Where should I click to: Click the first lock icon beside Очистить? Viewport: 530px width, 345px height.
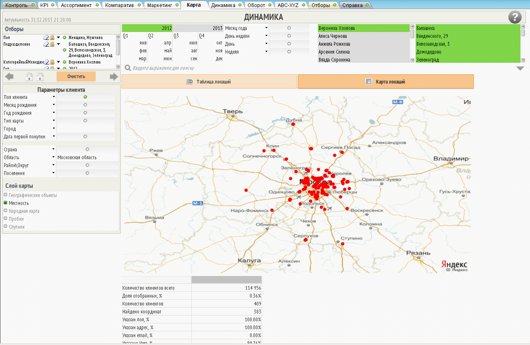coord(29,76)
